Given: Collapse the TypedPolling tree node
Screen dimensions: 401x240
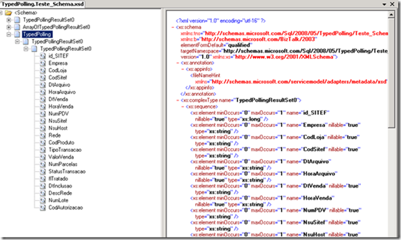Looking at the screenshot, I should point(9,34).
